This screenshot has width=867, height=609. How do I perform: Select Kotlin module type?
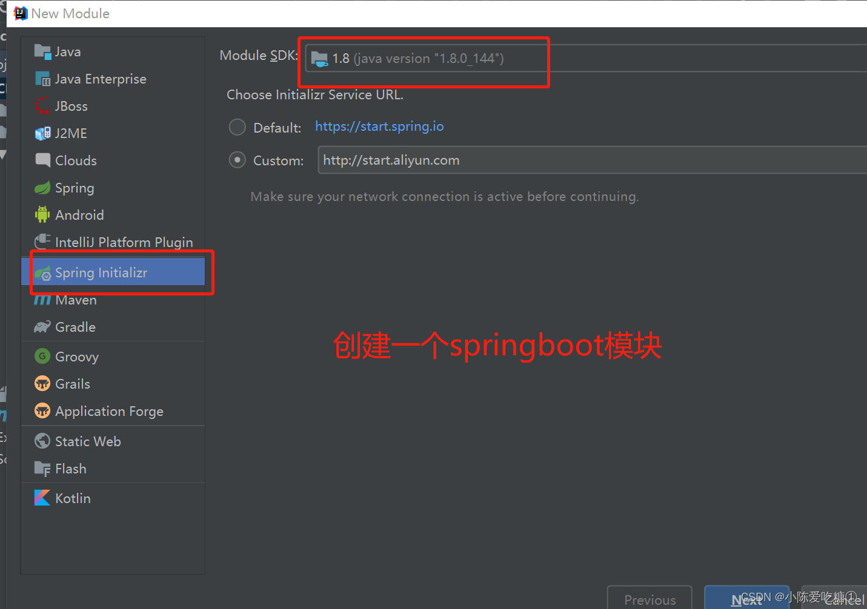pyautogui.click(x=113, y=498)
